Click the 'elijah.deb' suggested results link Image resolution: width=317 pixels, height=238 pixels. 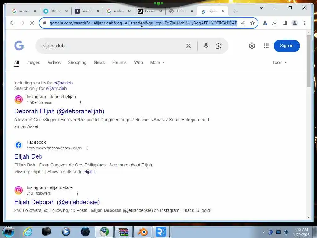click(x=63, y=83)
